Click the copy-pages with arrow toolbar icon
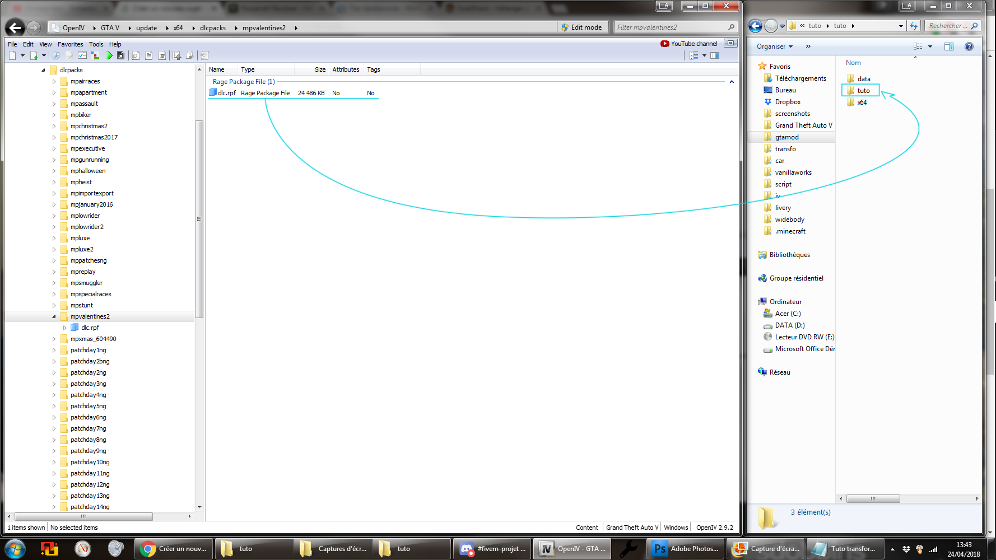This screenshot has width=996, height=560. [190, 55]
